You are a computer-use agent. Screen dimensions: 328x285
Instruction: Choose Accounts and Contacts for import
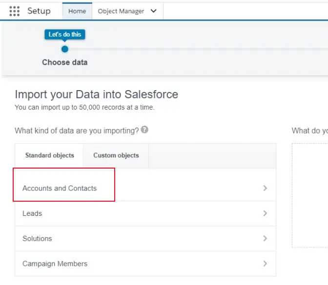tap(60, 188)
